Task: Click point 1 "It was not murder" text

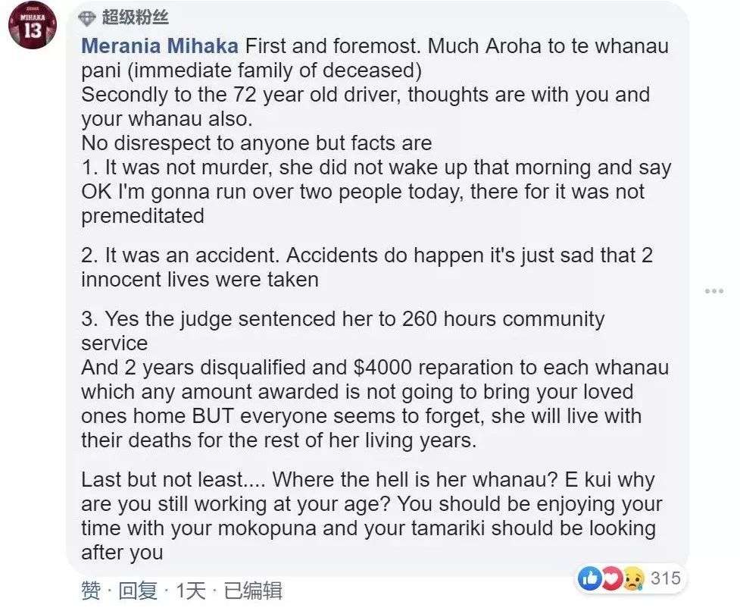Action: click(376, 168)
